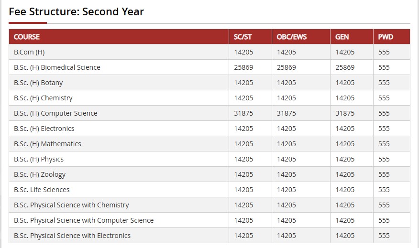Select B.Sc. (H) Biomedical Science course name
419x248 pixels.
57,67
